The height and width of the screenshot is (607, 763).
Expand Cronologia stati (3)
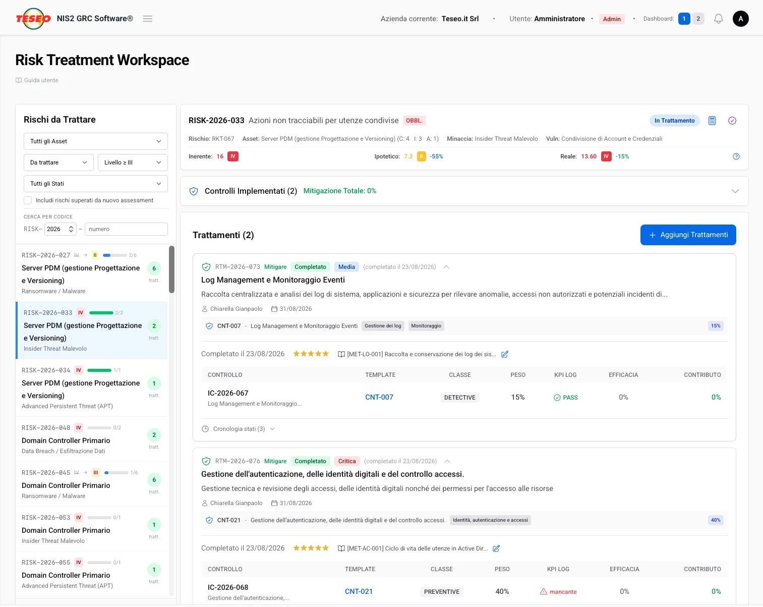point(238,429)
